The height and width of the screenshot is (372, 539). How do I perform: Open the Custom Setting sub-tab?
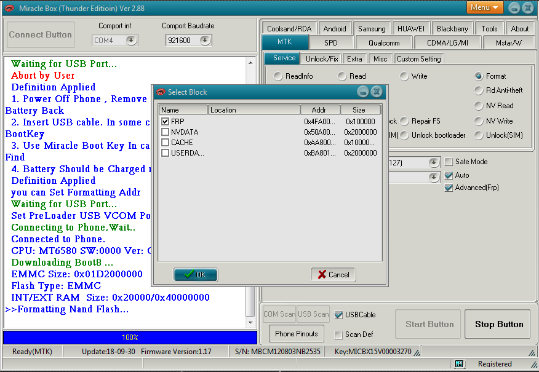pos(418,59)
